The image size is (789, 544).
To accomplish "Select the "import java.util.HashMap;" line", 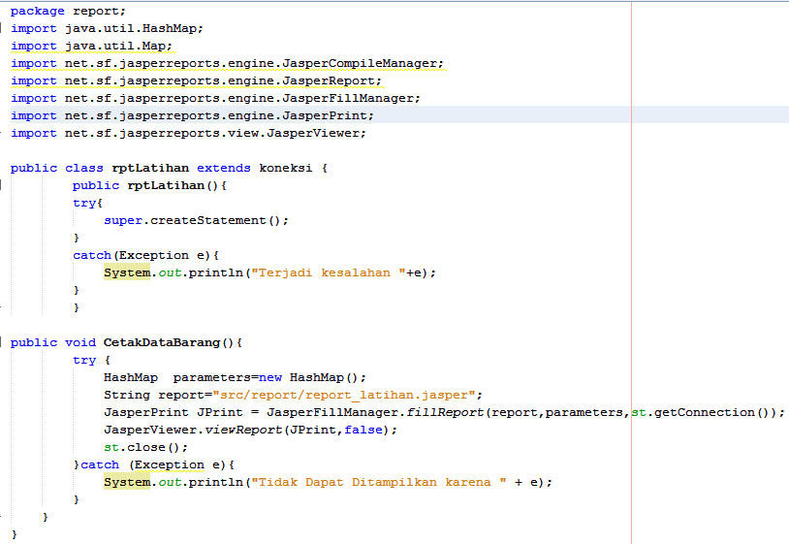I will [107, 29].
